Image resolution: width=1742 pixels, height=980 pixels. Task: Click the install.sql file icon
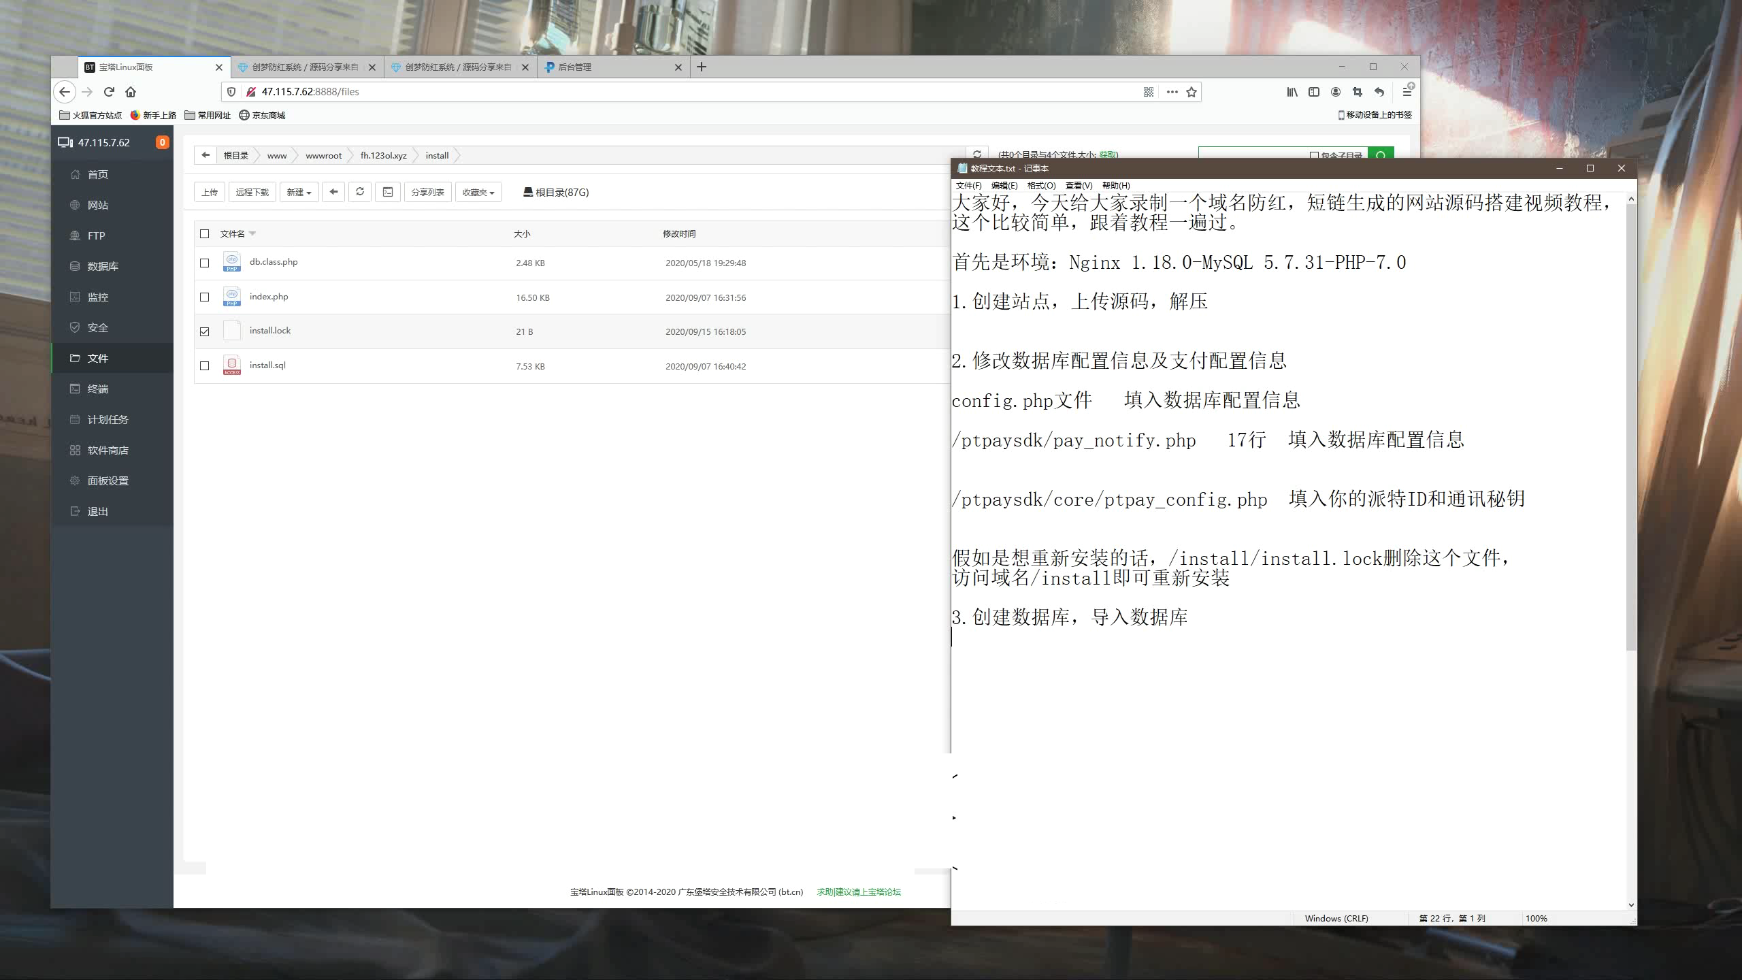pos(232,365)
